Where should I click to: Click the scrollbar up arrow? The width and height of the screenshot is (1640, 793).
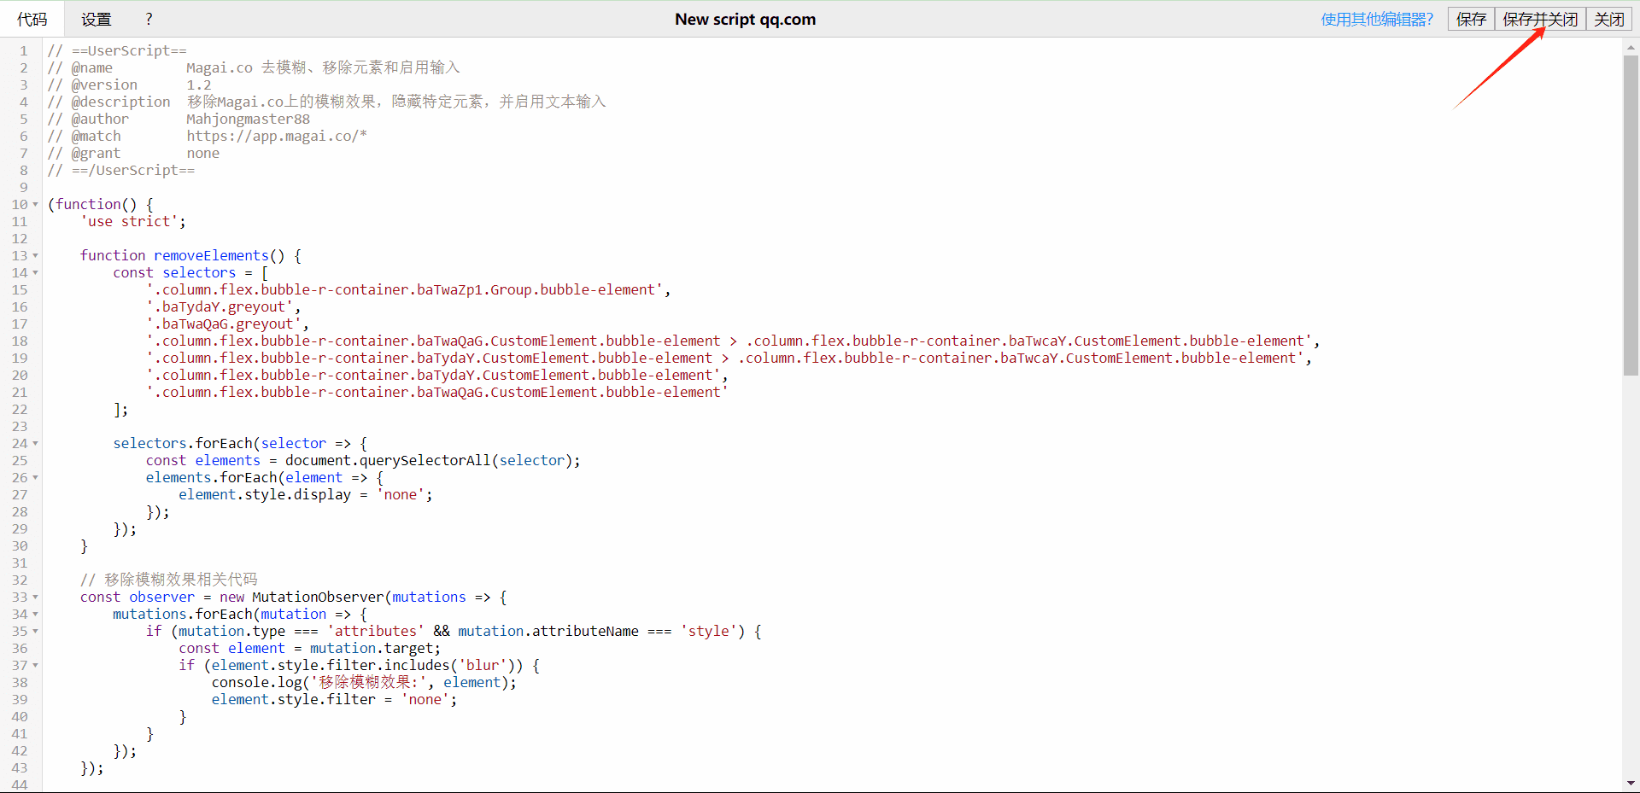pyautogui.click(x=1631, y=48)
